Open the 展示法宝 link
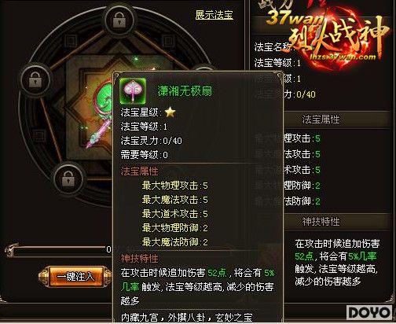This screenshot has width=396, height=324. 214,15
